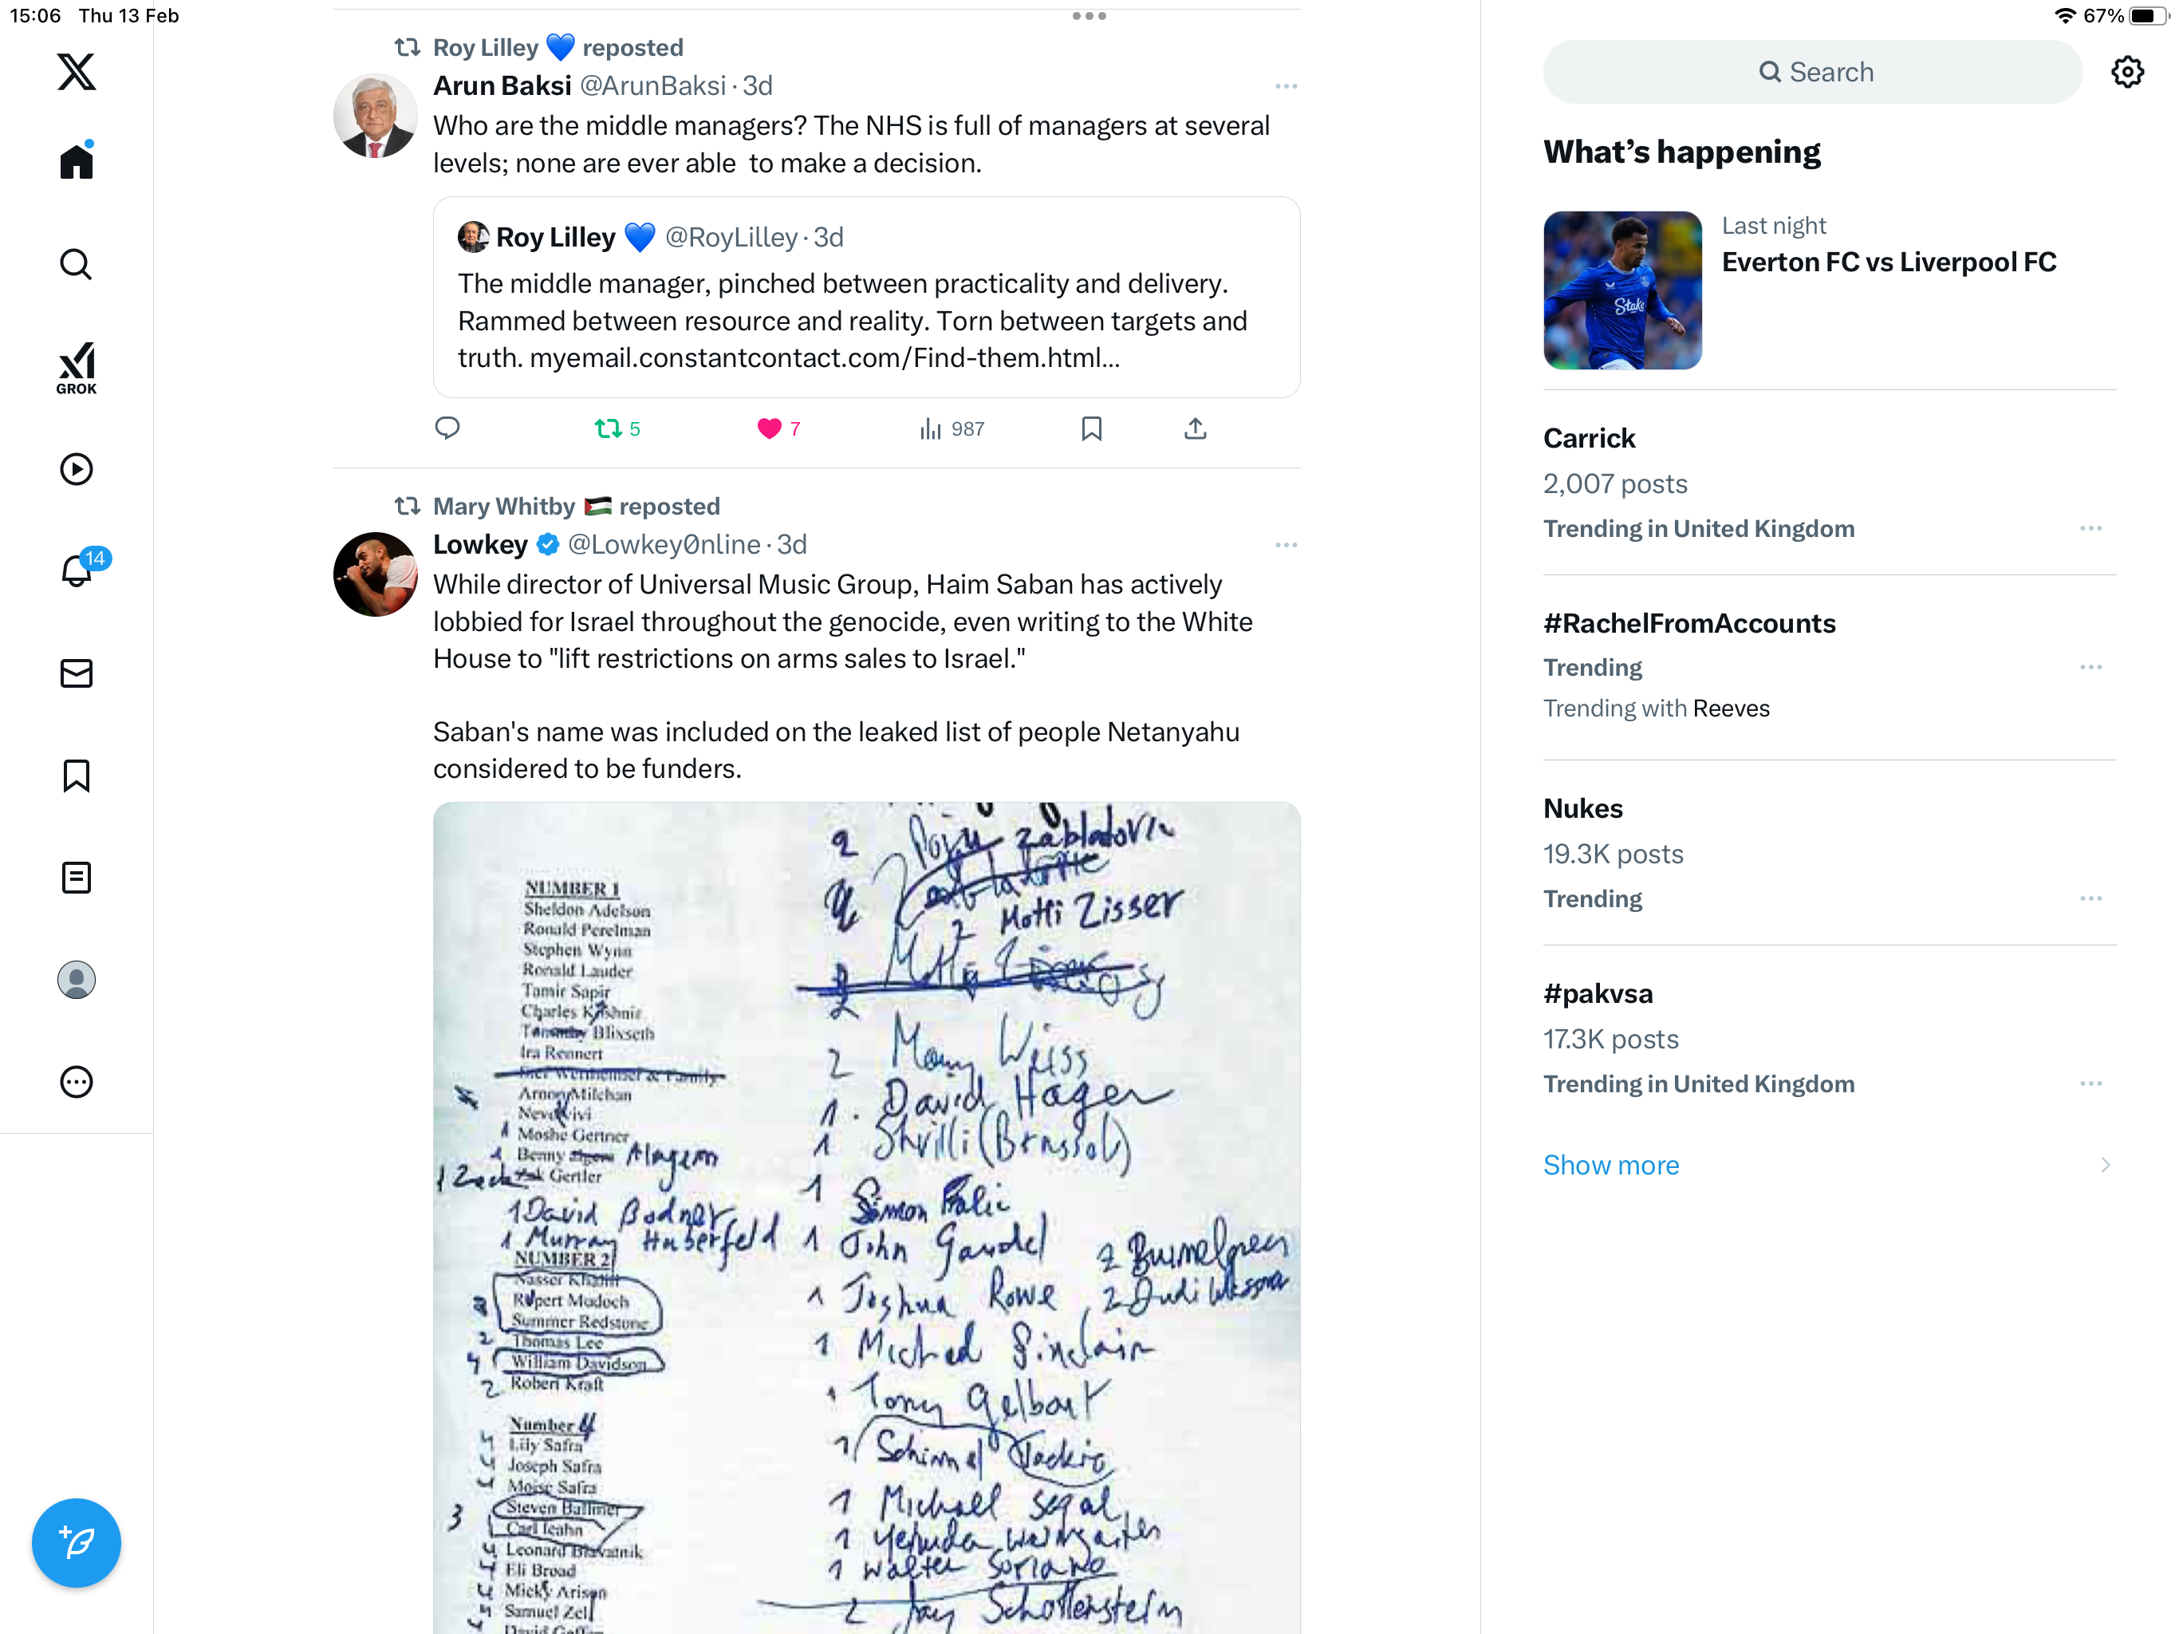Open the More menu in sidebar
The image size is (2179, 1634).
point(76,1082)
